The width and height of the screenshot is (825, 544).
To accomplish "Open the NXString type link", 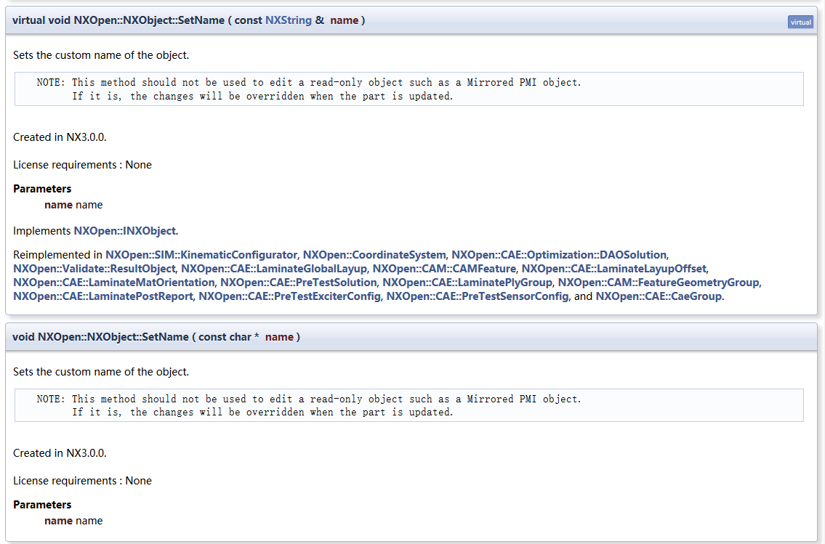I will (289, 20).
